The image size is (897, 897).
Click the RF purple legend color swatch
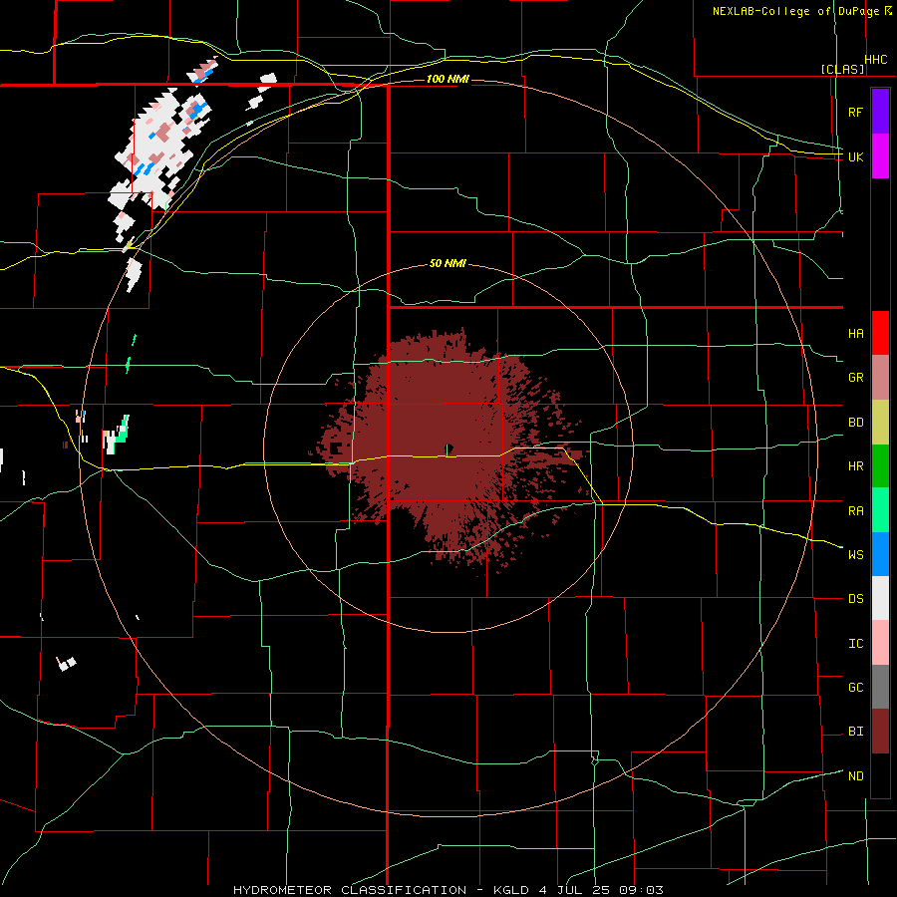[x=880, y=111]
